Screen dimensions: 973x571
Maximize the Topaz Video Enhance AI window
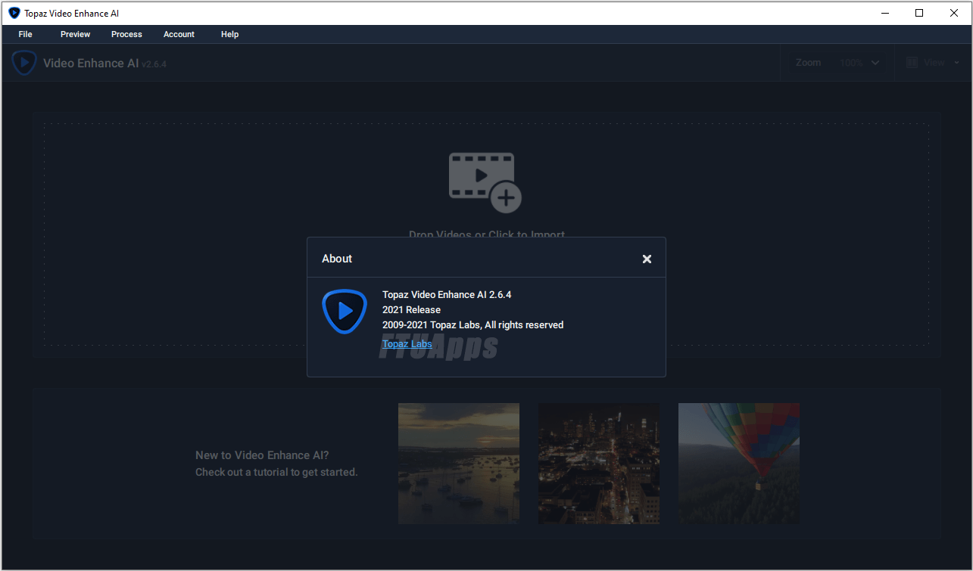click(919, 13)
